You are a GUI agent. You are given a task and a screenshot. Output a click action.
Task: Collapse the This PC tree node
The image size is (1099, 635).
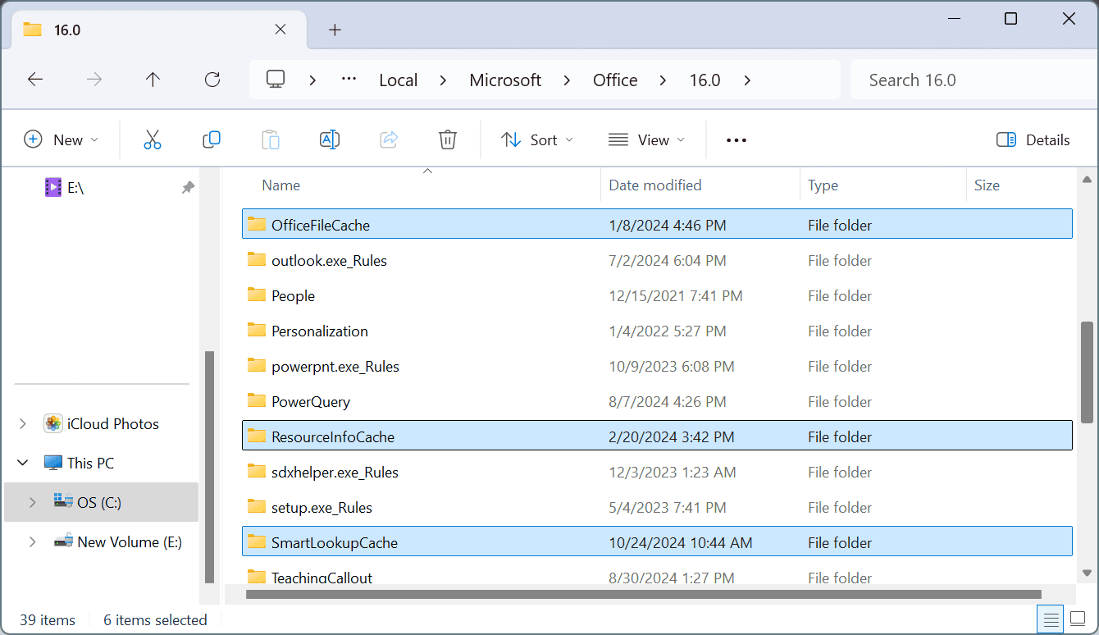point(22,463)
